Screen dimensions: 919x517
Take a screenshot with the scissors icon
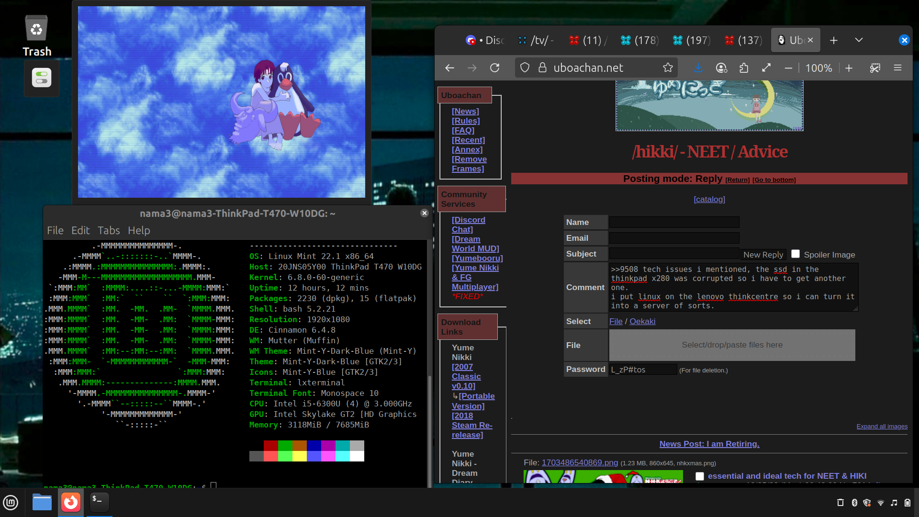point(875,68)
